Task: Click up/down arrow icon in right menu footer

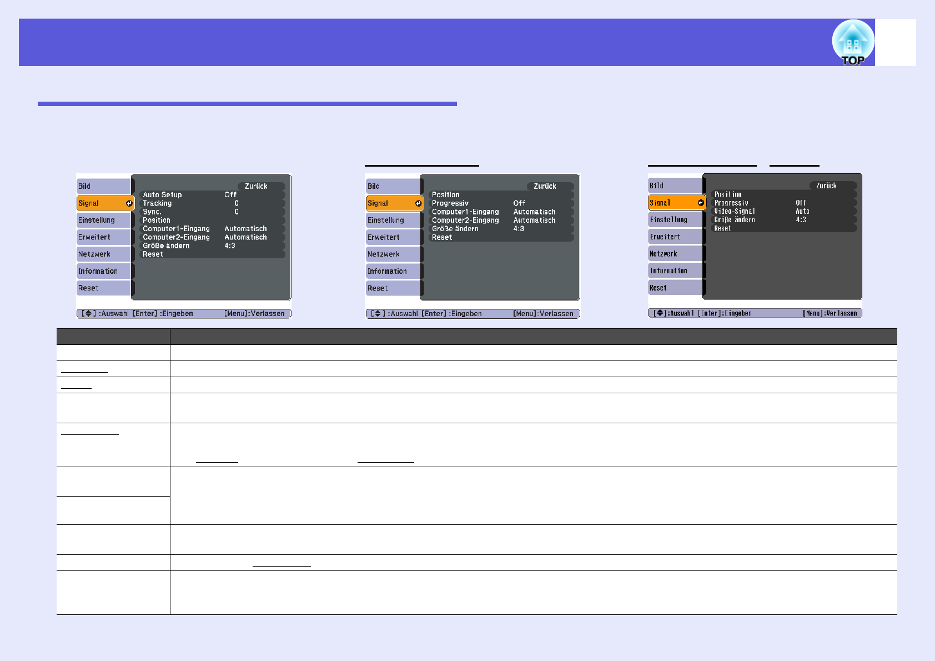Action: 660,313
